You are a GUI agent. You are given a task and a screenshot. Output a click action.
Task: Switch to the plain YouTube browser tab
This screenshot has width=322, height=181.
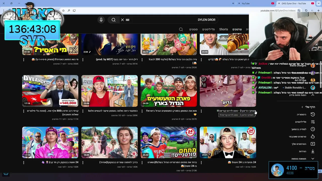(257, 4)
